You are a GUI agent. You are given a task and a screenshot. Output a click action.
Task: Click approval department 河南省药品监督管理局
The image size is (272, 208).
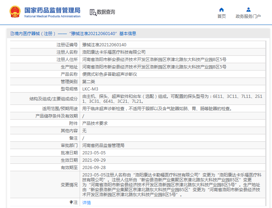tap(103, 146)
